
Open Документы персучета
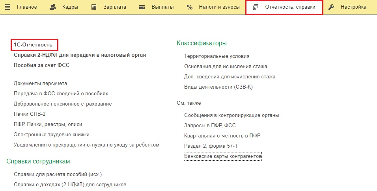tap(40, 83)
